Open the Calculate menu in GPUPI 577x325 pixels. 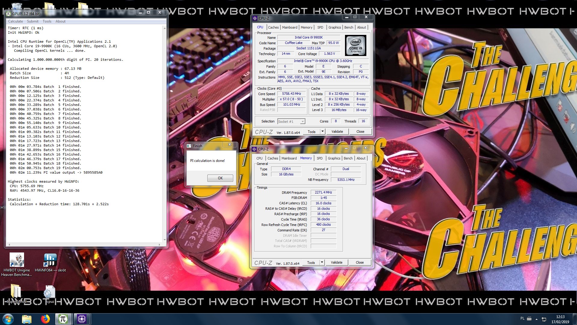pyautogui.click(x=15, y=21)
